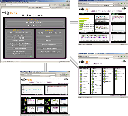The width and height of the screenshot is (128, 116).
Task: Toggle the cyan Average Update Time legend checkbox
Action: (96, 21)
